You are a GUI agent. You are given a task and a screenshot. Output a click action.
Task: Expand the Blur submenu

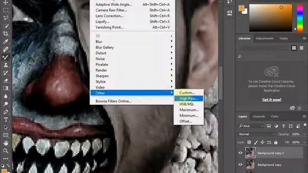coord(132,42)
